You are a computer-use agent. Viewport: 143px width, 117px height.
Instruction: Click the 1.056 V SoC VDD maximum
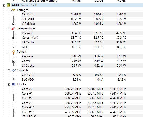(x=121, y=19)
